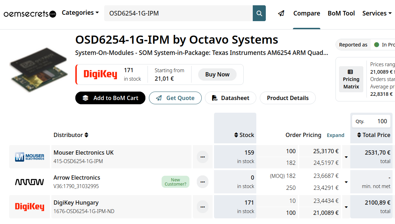Open the Pricing Matrix panel
Image resolution: width=395 pixels, height=224 pixels.
coord(351,79)
